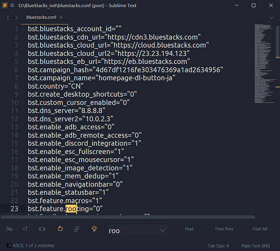
Task: Open the tab list dropdown chevron
Action: tap(271, 18)
